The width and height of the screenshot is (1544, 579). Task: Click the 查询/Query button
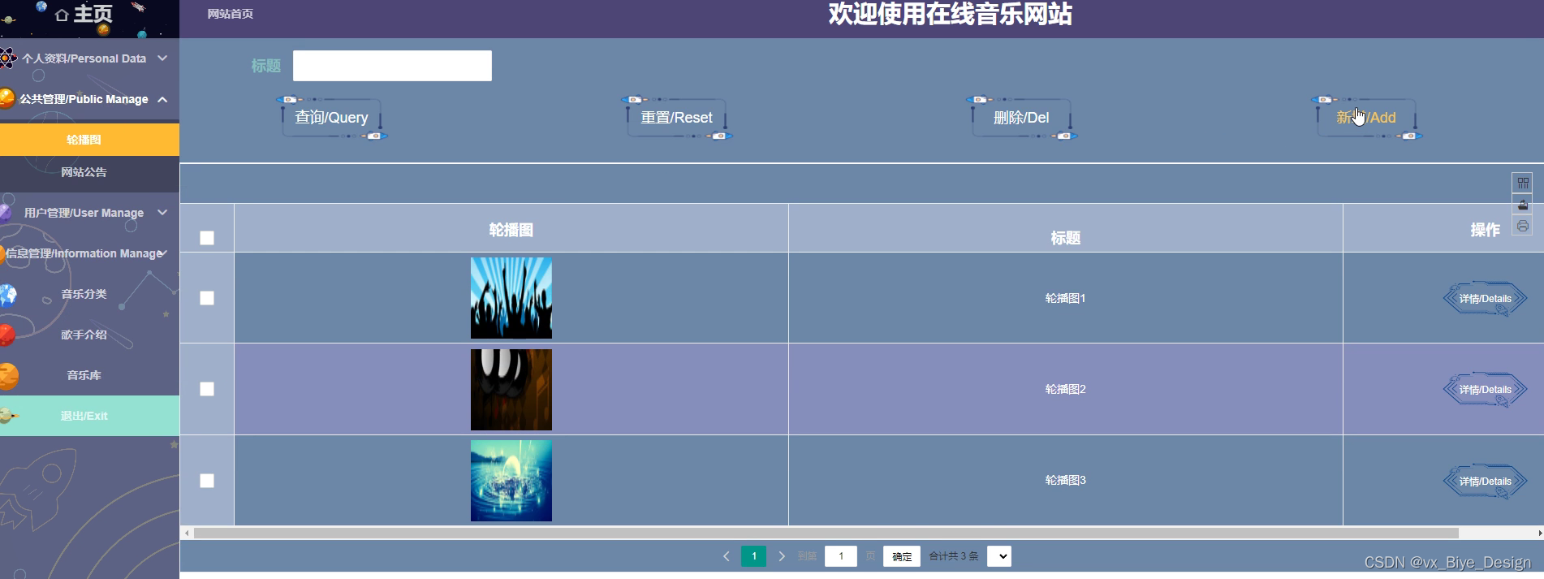coord(332,118)
